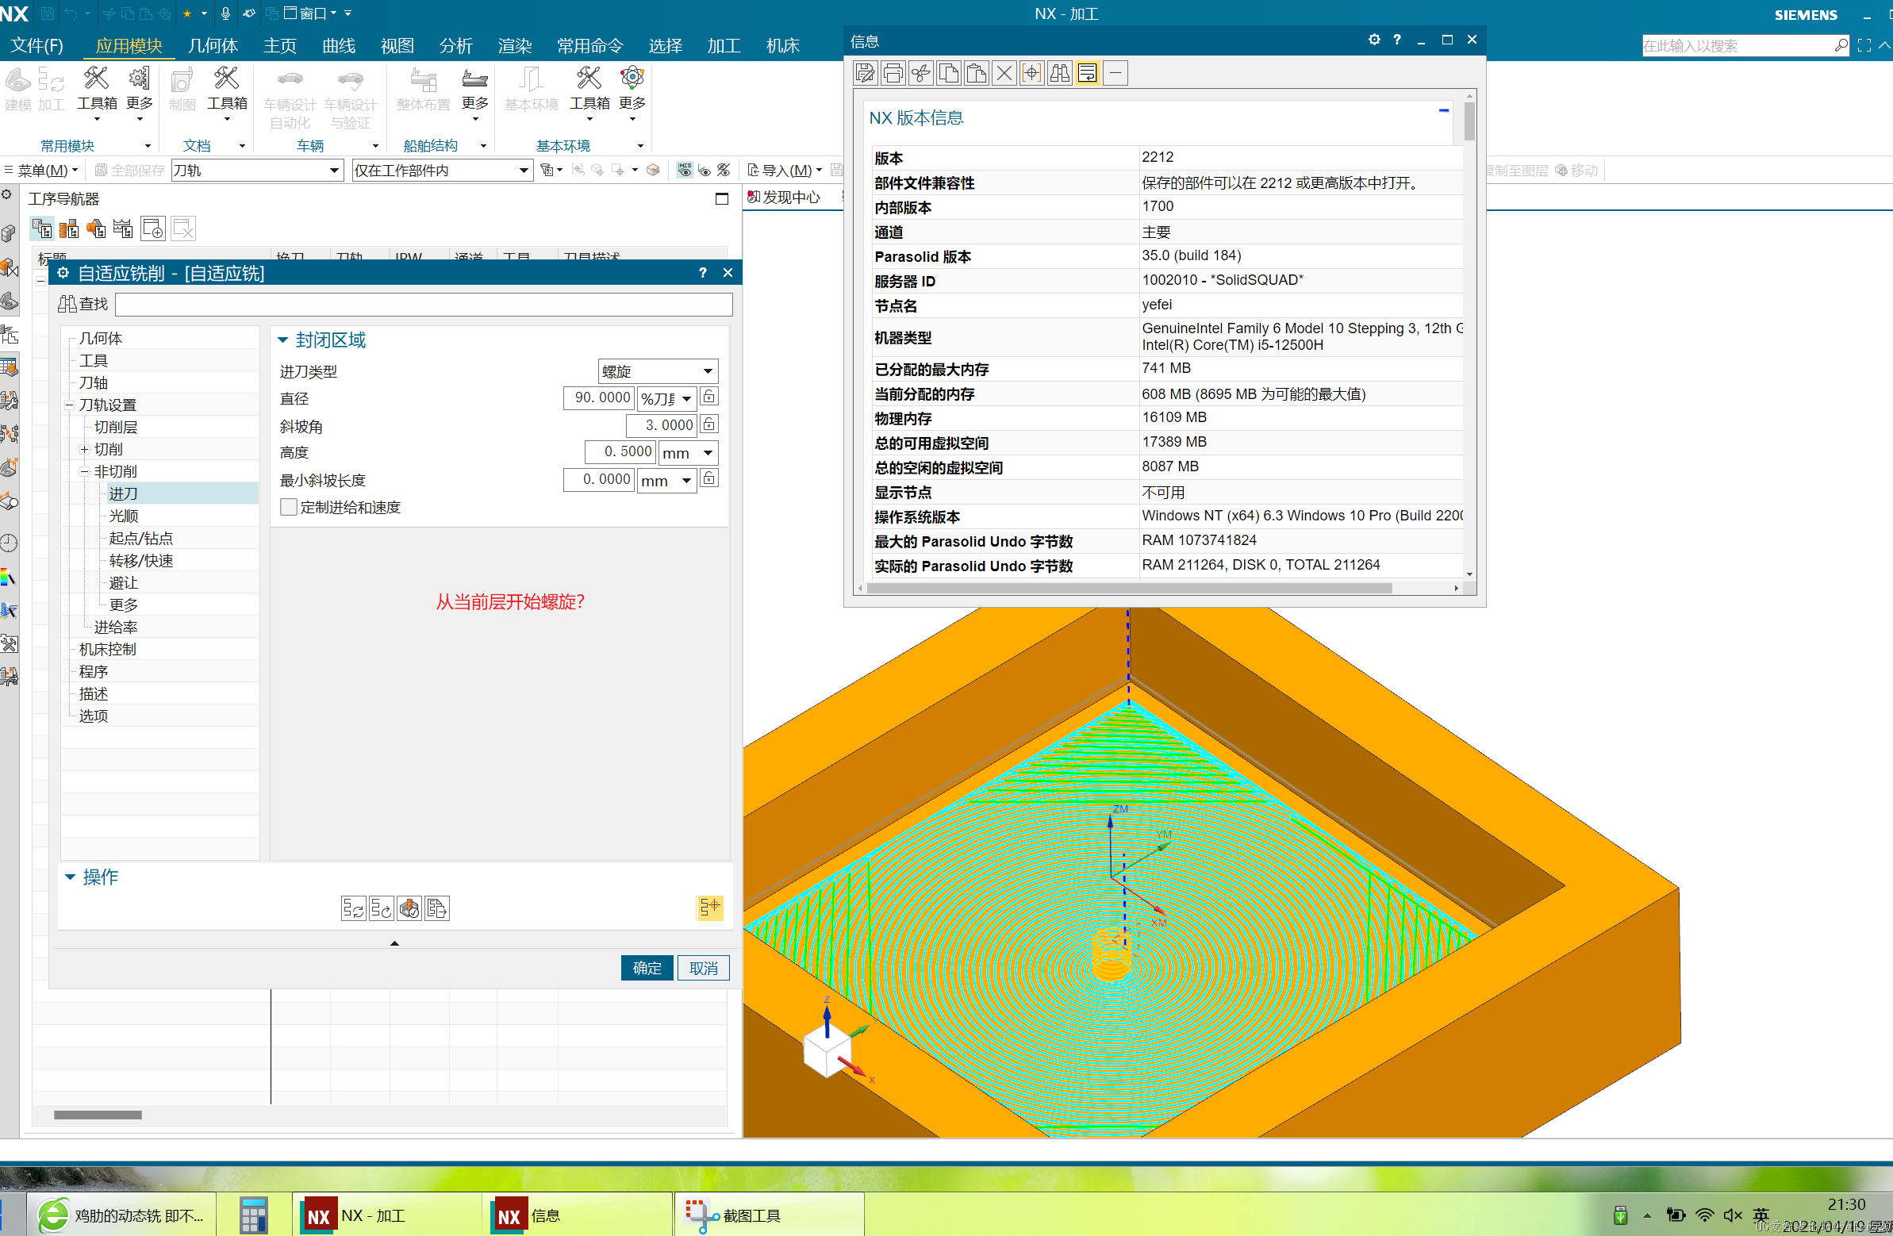Toggle 定制进给和速度 checkbox
This screenshot has width=1893, height=1236.
(x=289, y=507)
